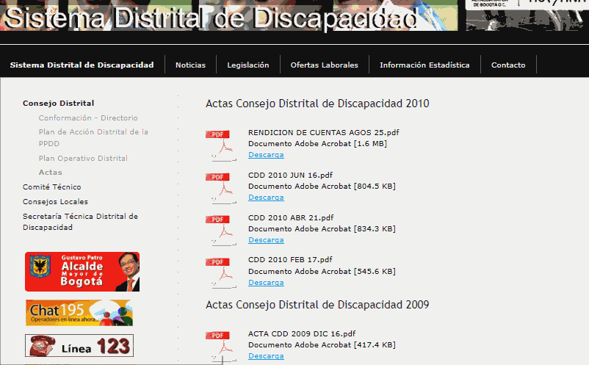This screenshot has width=589, height=365.
Task: Click PDF icon next to CDD 2010 JUN 16
Action: coord(217,187)
